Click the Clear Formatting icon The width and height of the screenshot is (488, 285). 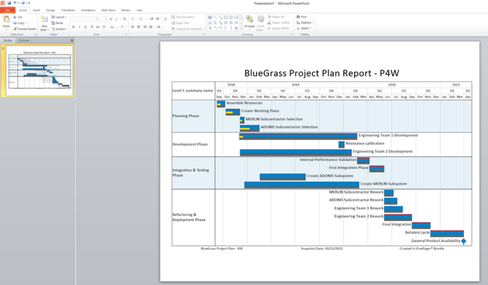tap(124, 19)
